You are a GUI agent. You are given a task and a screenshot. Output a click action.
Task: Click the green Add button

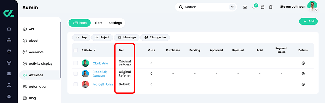(308, 21)
